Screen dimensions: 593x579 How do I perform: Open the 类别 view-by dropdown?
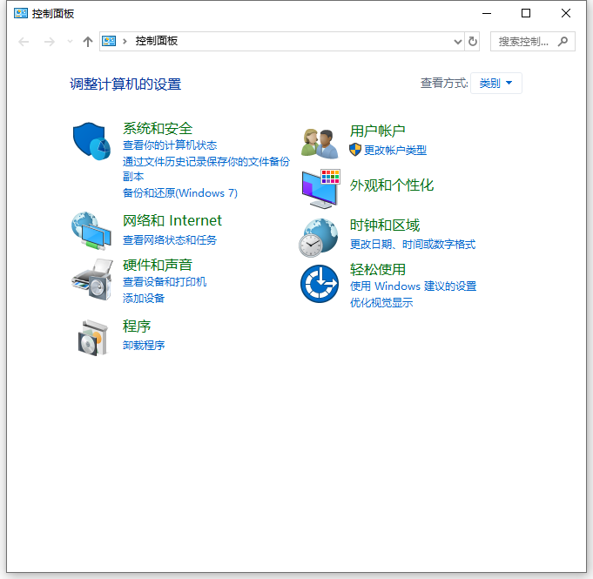495,83
